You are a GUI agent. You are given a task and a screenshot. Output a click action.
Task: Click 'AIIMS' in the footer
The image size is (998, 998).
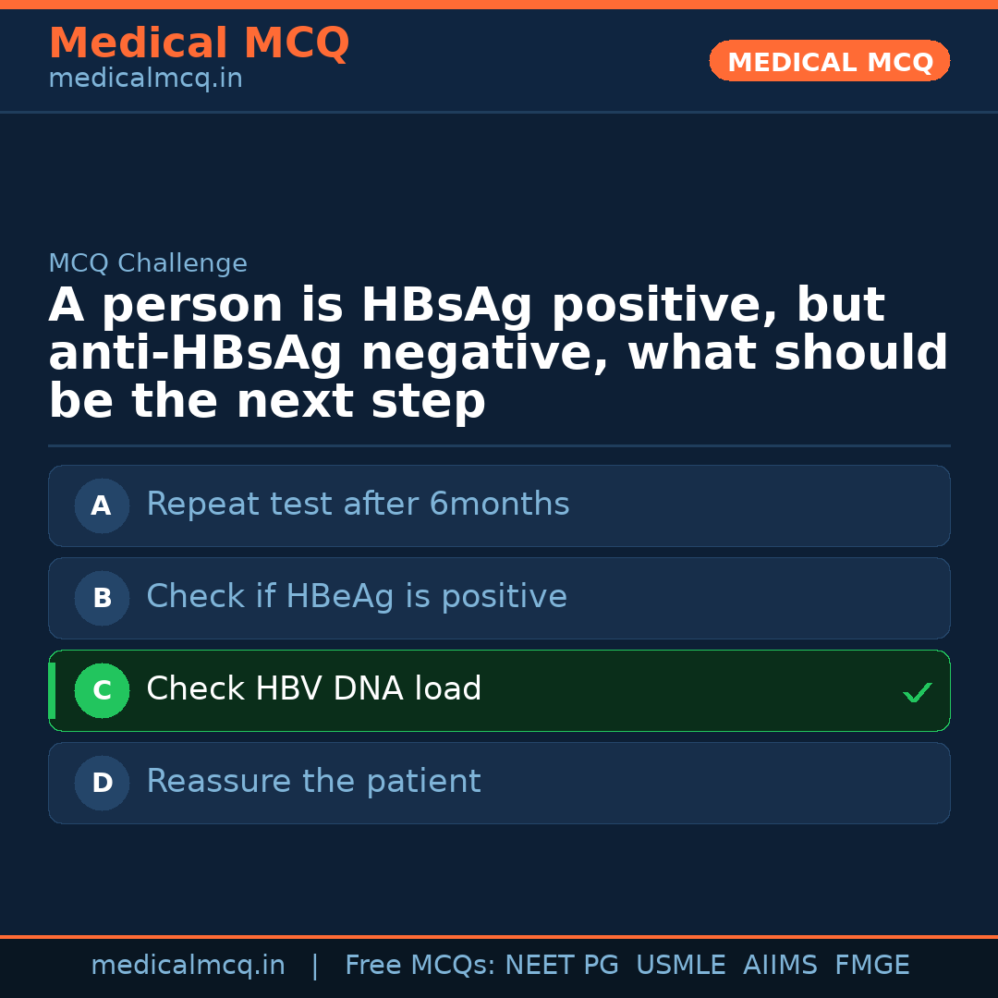(780, 966)
